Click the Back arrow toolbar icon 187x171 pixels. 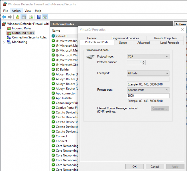coord(4,17)
